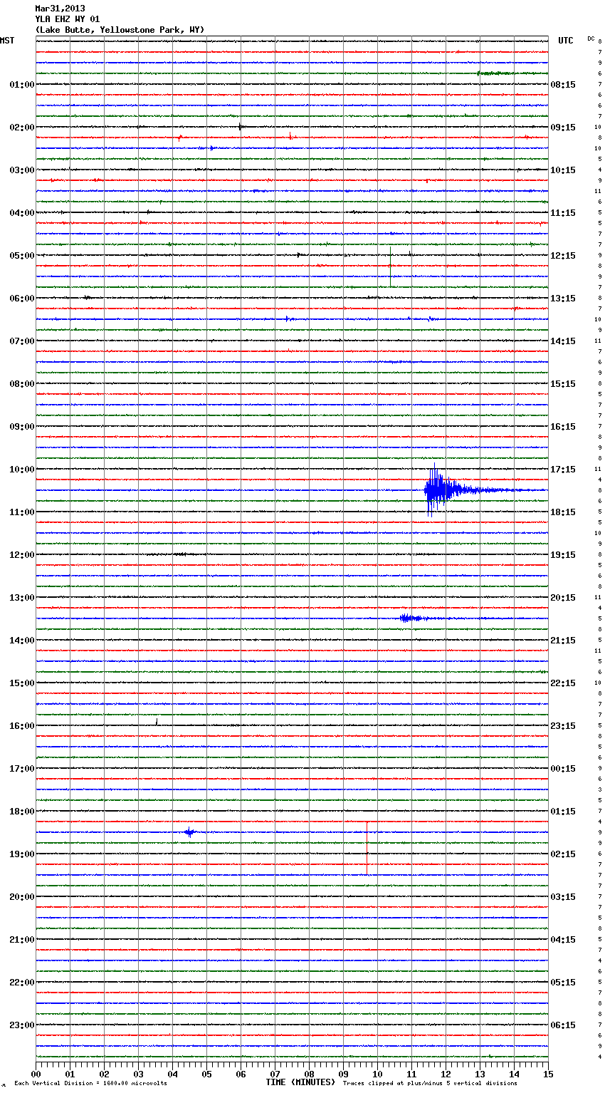Image resolution: width=605 pixels, height=1093 pixels.
Task: Click the '06:00' MST time label
Action: coord(21,299)
